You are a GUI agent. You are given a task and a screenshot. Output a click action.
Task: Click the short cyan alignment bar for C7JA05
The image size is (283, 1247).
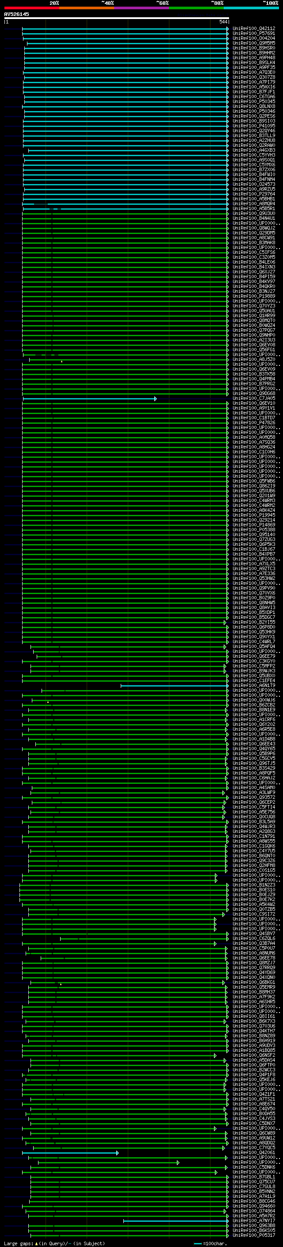(x=90, y=399)
